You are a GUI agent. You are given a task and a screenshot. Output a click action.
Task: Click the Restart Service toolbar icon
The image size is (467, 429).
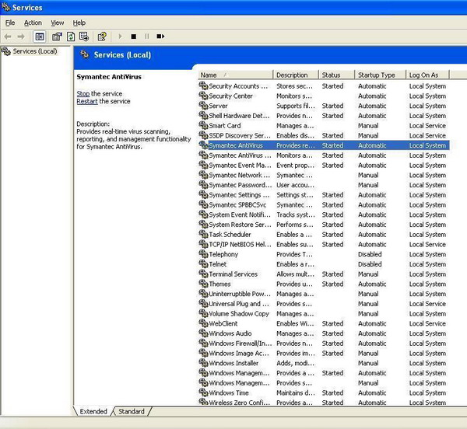click(x=160, y=37)
